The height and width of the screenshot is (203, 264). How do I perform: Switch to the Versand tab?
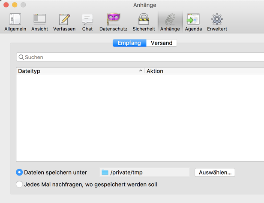click(x=162, y=43)
